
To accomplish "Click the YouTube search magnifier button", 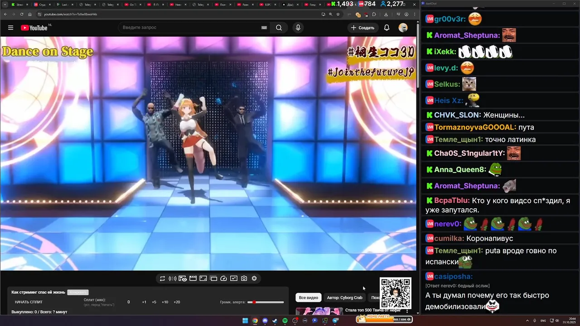I will pos(279,28).
